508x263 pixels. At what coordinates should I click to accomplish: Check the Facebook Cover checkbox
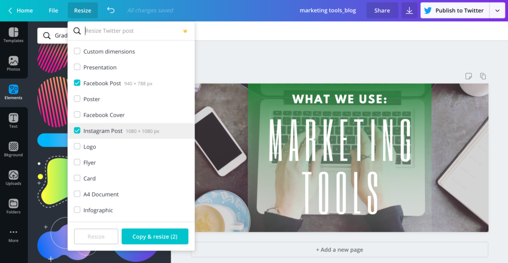point(77,114)
